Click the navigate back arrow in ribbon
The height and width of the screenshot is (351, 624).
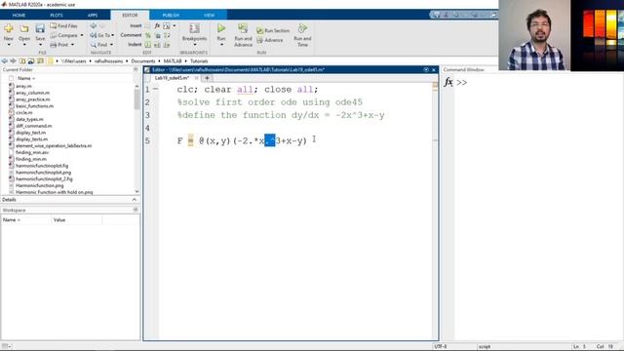click(94, 26)
